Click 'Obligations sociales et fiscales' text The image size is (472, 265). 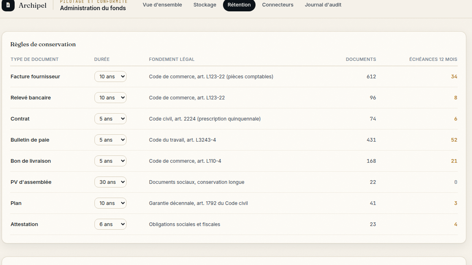coord(184,224)
